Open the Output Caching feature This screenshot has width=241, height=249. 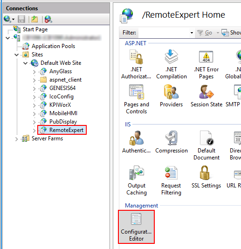[x=137, y=180]
